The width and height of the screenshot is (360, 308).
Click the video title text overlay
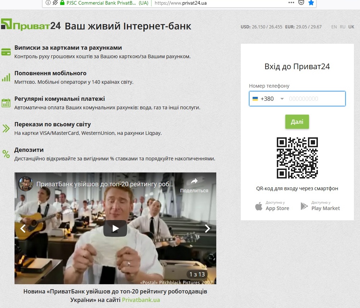pyautogui.click(x=105, y=184)
